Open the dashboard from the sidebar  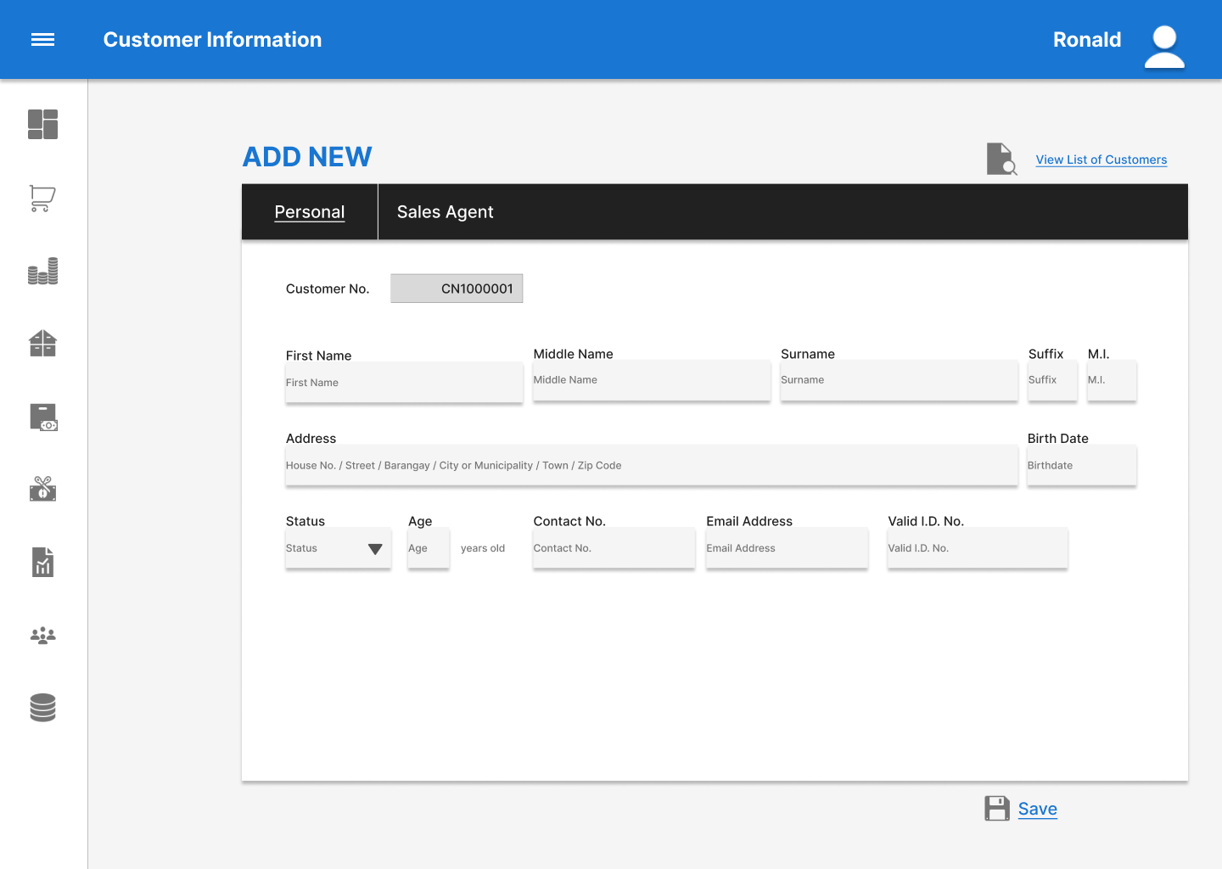click(42, 124)
